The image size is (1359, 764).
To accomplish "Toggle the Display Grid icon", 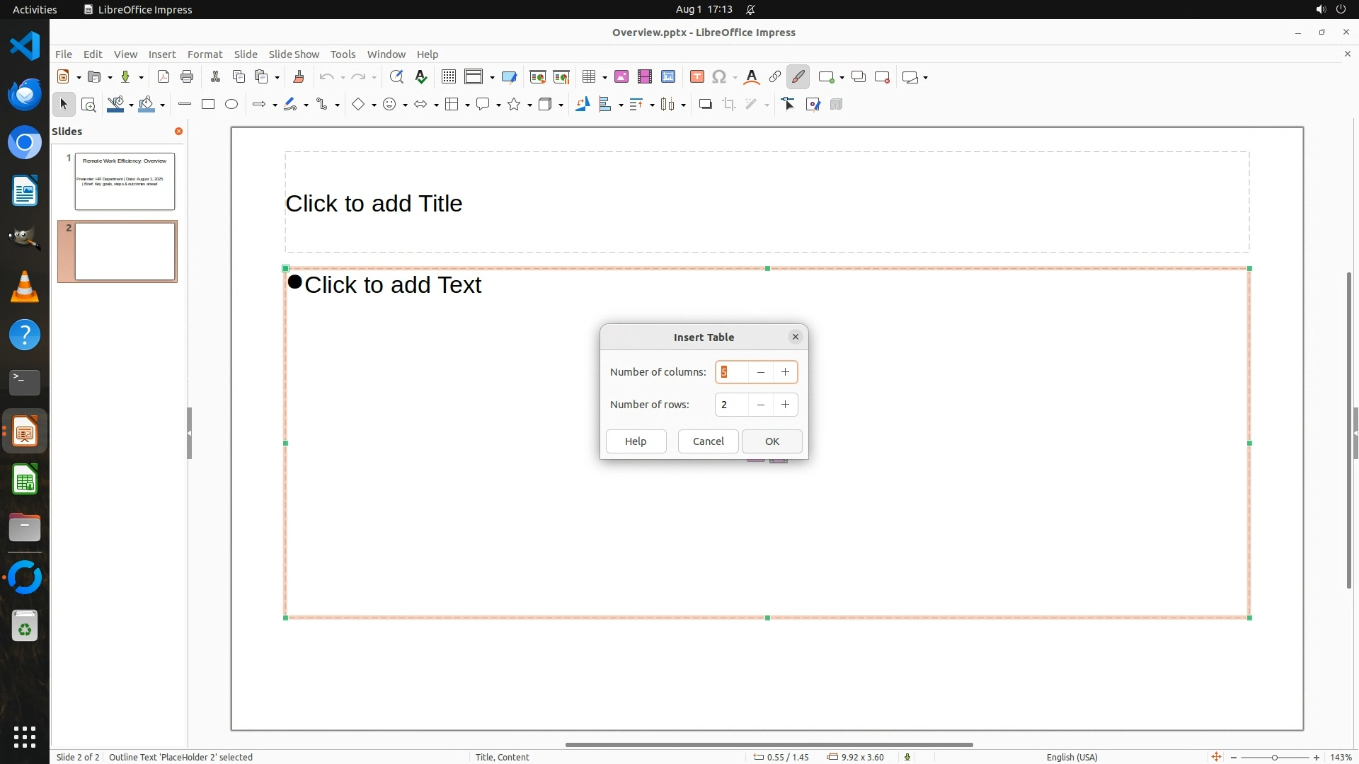I will point(449,77).
